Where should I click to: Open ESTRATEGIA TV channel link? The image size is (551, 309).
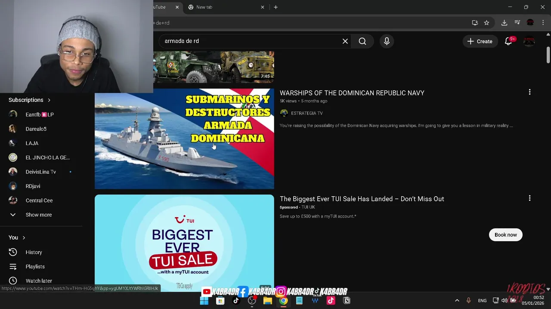click(x=306, y=113)
